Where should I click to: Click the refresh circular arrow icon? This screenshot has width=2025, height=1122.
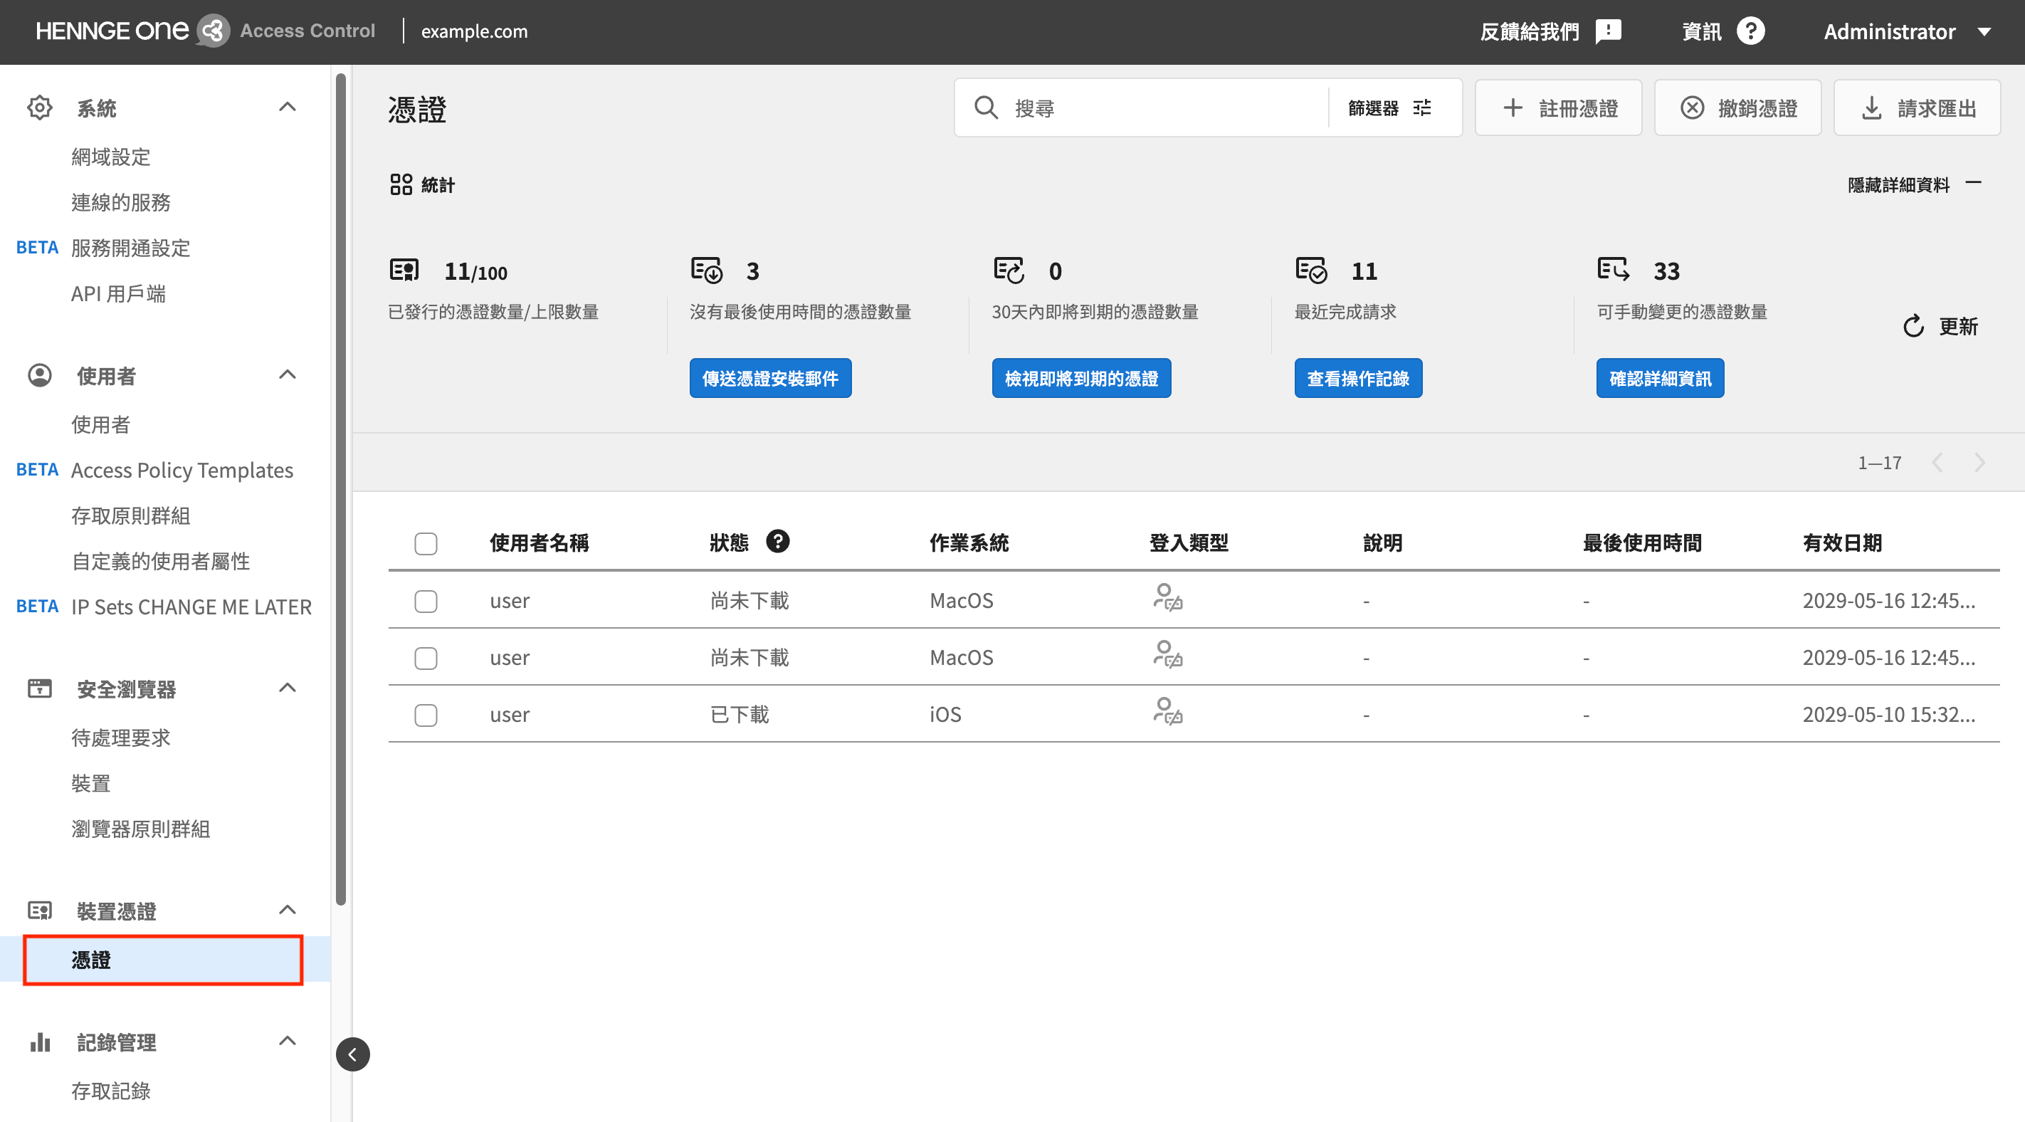click(1913, 326)
